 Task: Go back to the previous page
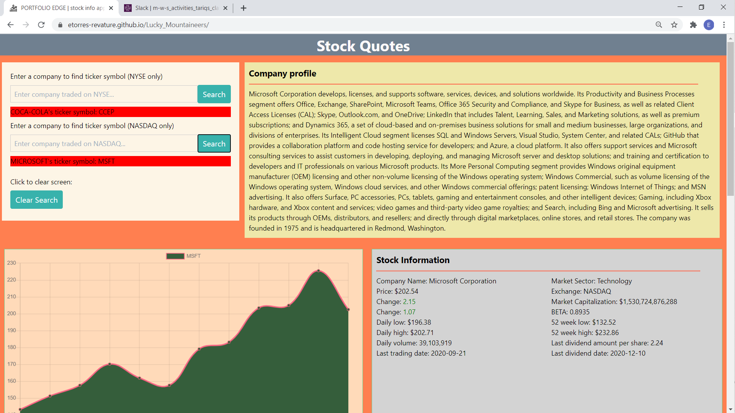pos(10,25)
